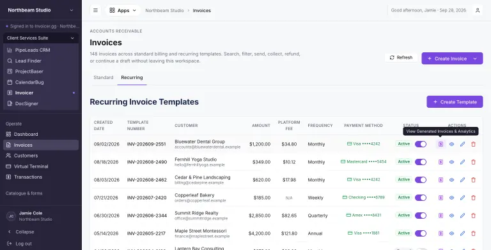Open Invoices in the Operate menu
Image resolution: width=491 pixels, height=250 pixels.
tap(41, 145)
